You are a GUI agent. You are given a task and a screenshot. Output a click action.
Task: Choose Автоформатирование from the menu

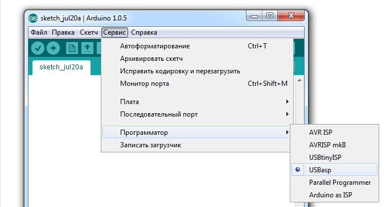pos(197,46)
